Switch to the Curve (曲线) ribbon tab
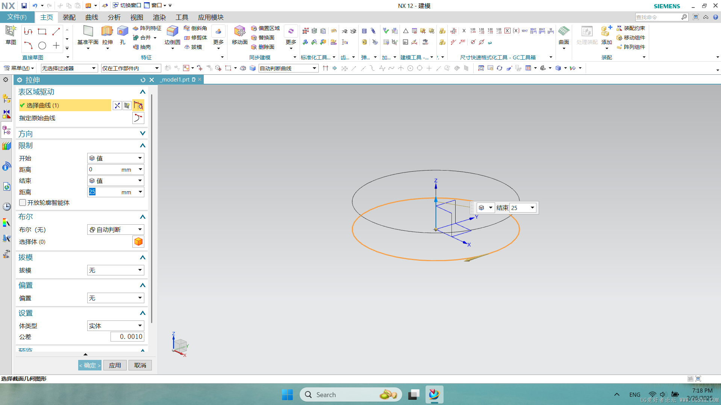The height and width of the screenshot is (405, 721). (92, 17)
